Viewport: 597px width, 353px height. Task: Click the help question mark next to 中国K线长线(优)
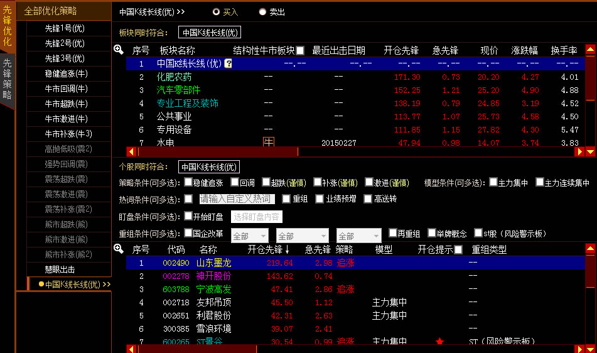click(229, 63)
